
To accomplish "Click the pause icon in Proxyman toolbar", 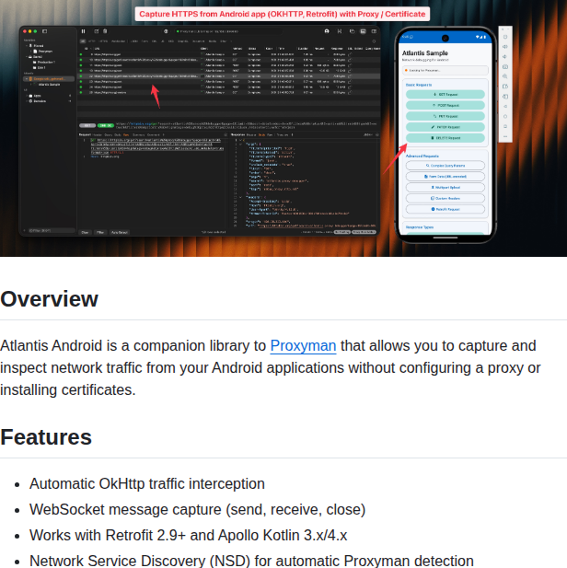I will (x=83, y=31).
